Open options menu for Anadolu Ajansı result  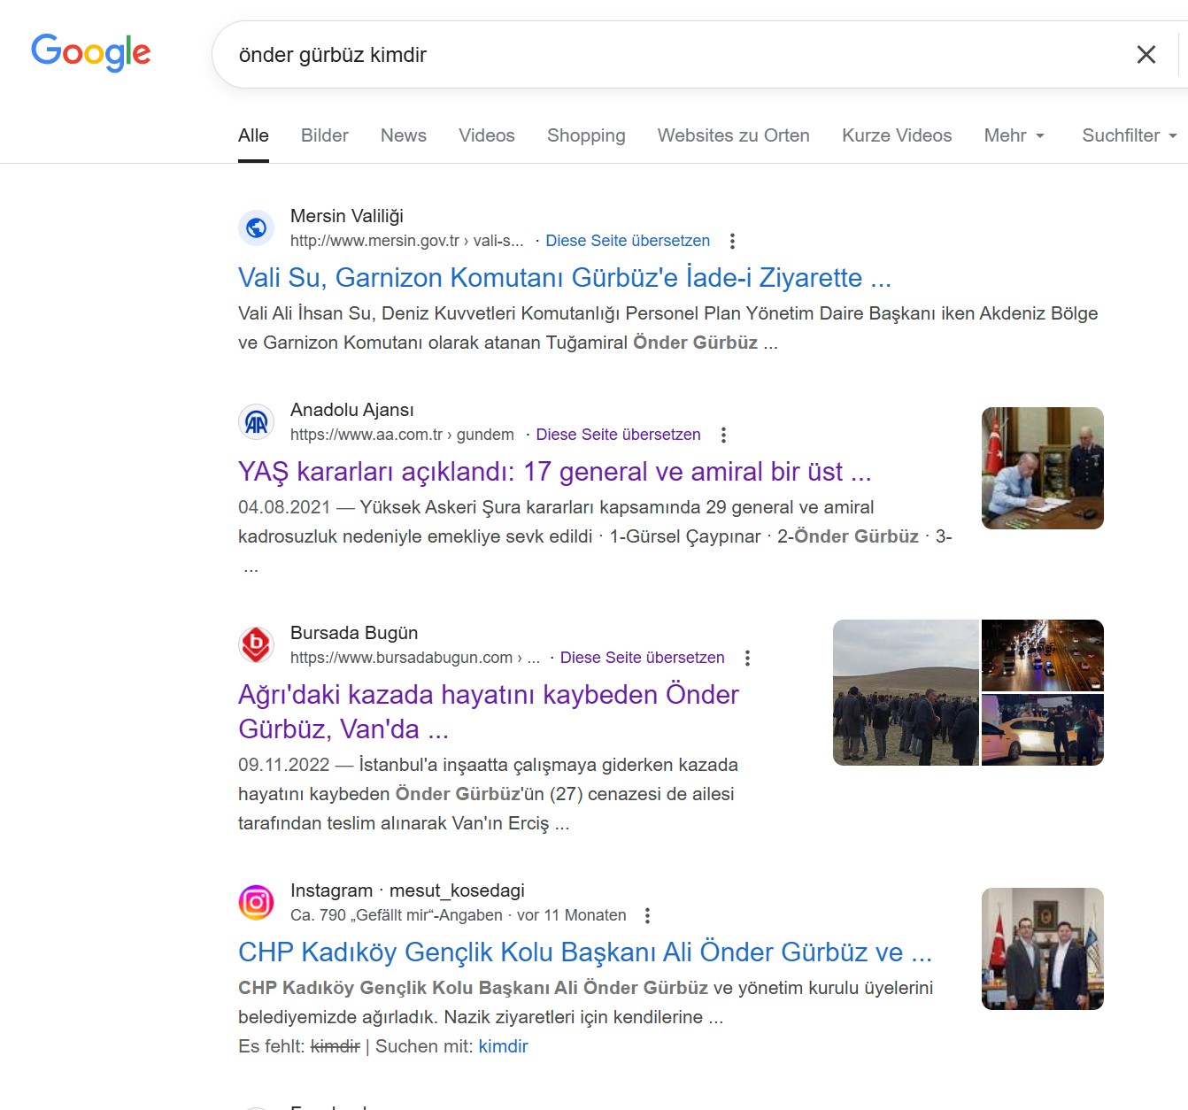723,435
